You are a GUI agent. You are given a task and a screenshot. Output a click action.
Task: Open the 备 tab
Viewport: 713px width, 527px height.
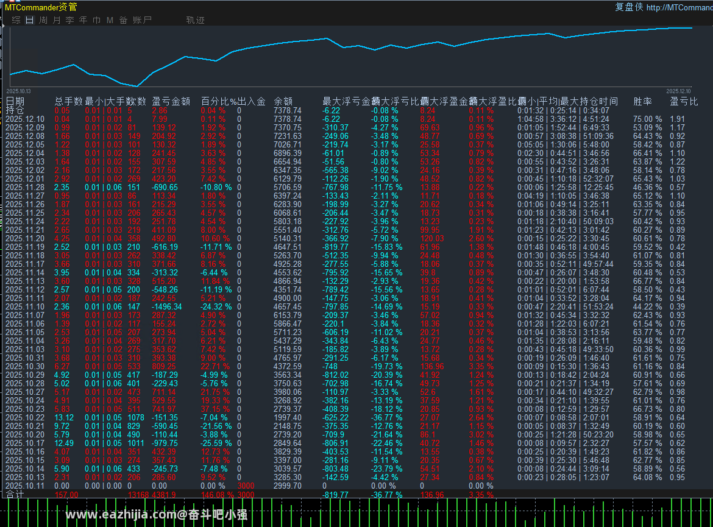point(123,20)
